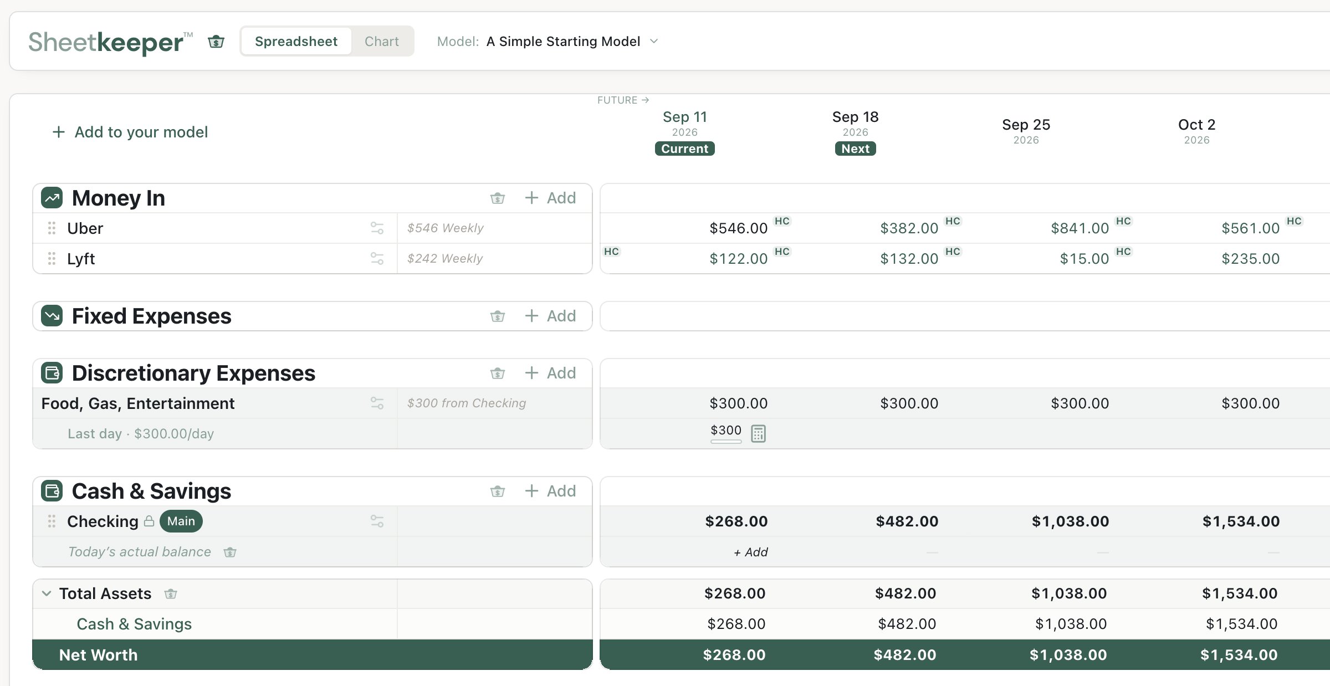This screenshot has width=1330, height=686.
Task: Edit the $300 daily input value
Action: point(726,432)
